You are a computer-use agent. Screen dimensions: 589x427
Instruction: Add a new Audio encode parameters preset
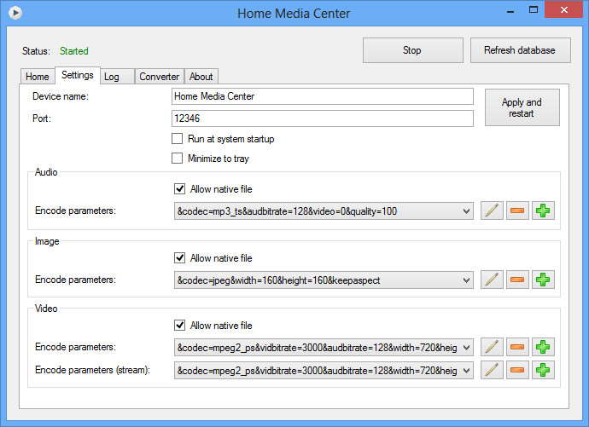(x=543, y=211)
